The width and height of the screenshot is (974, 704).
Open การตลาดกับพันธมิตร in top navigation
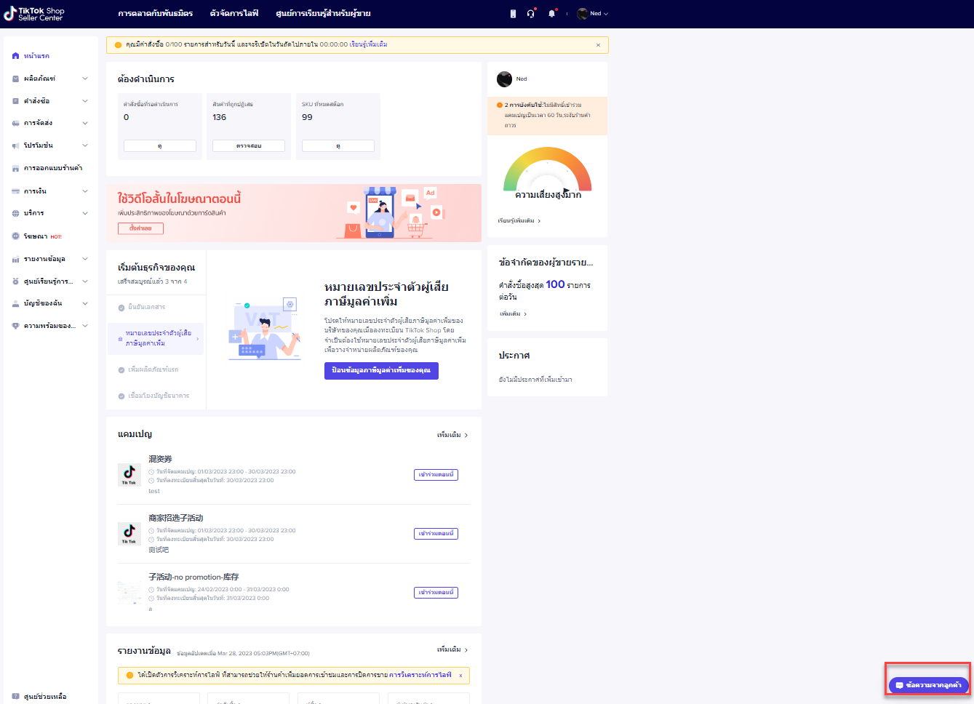point(155,14)
